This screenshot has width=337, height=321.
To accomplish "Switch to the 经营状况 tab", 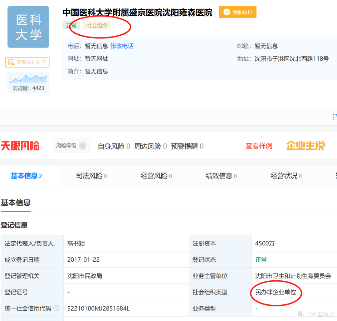I will tap(286, 176).
